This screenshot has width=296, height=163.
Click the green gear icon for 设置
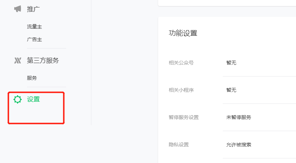[x=17, y=100]
